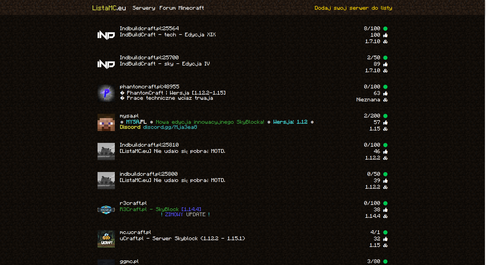Click the uCraft bee server icon

106,239
